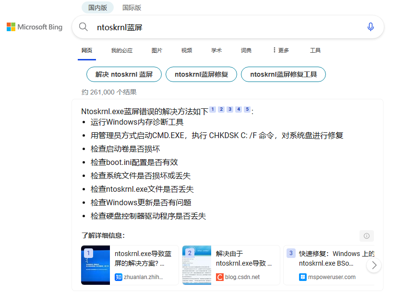Click the CSDN icon under the second card
The height and width of the screenshot is (292, 395).
point(220,277)
